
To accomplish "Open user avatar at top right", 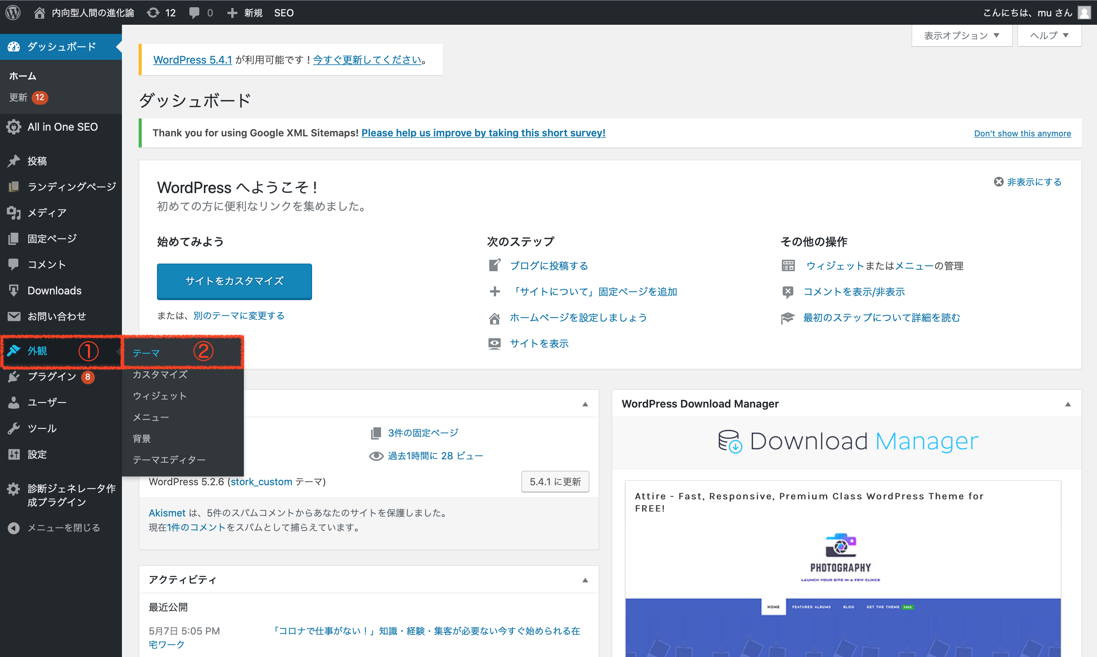I will click(1084, 13).
